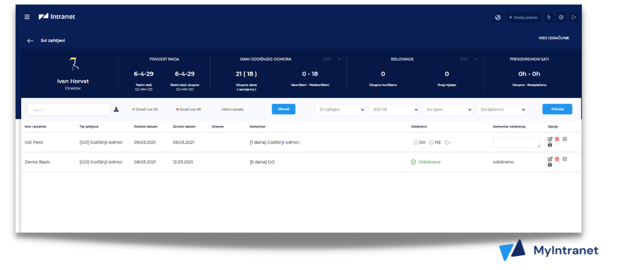Click the +Dodaj button
This screenshot has height=270, width=617.
[557, 109]
